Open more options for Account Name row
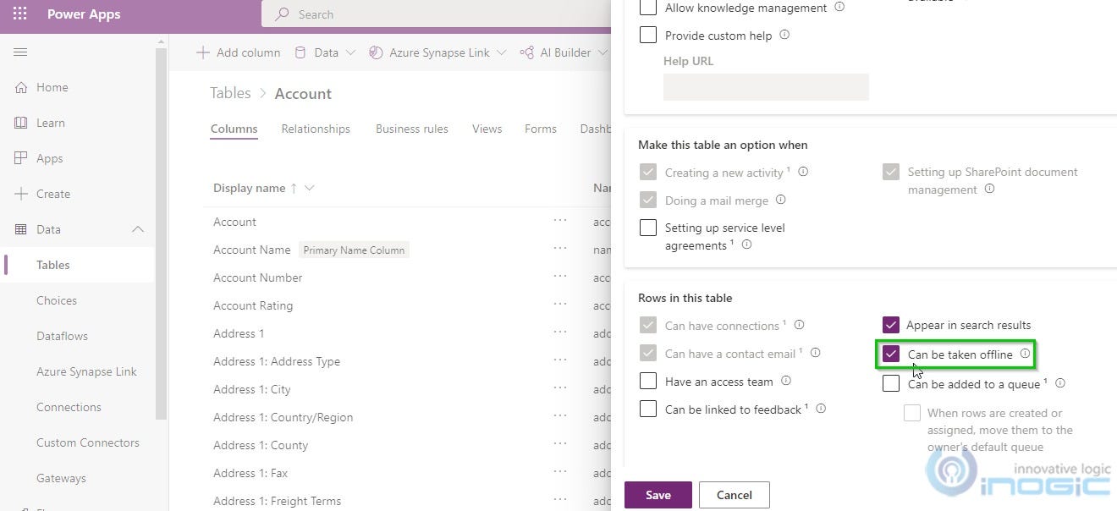Image resolution: width=1117 pixels, height=511 pixels. pyautogui.click(x=560, y=249)
